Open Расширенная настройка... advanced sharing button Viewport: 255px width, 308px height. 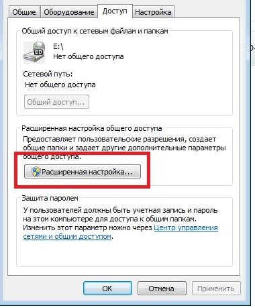click(x=83, y=172)
